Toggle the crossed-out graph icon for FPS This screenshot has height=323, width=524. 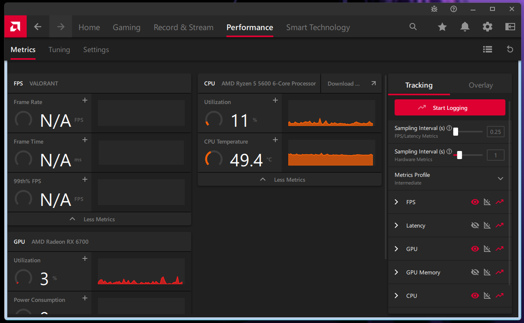tap(487, 202)
